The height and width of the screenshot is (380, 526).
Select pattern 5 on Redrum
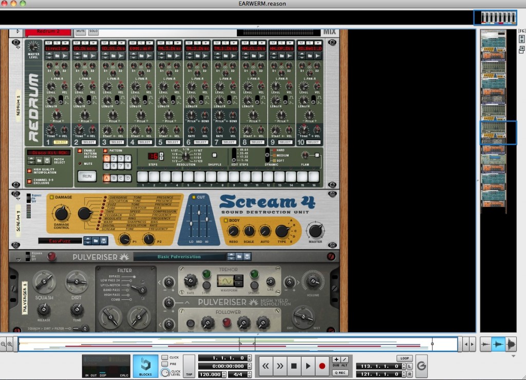(107, 166)
